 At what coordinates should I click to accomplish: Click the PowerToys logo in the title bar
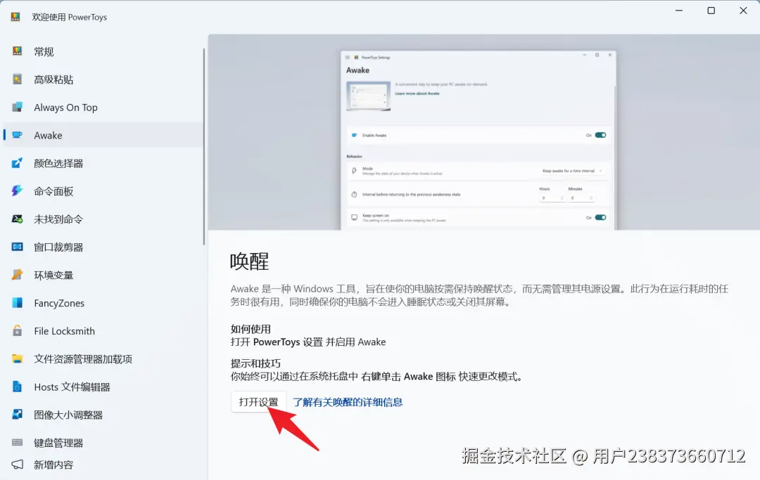point(15,16)
